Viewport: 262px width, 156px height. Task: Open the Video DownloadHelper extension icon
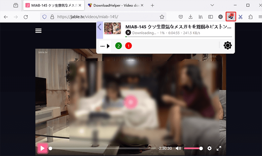[x=231, y=17]
